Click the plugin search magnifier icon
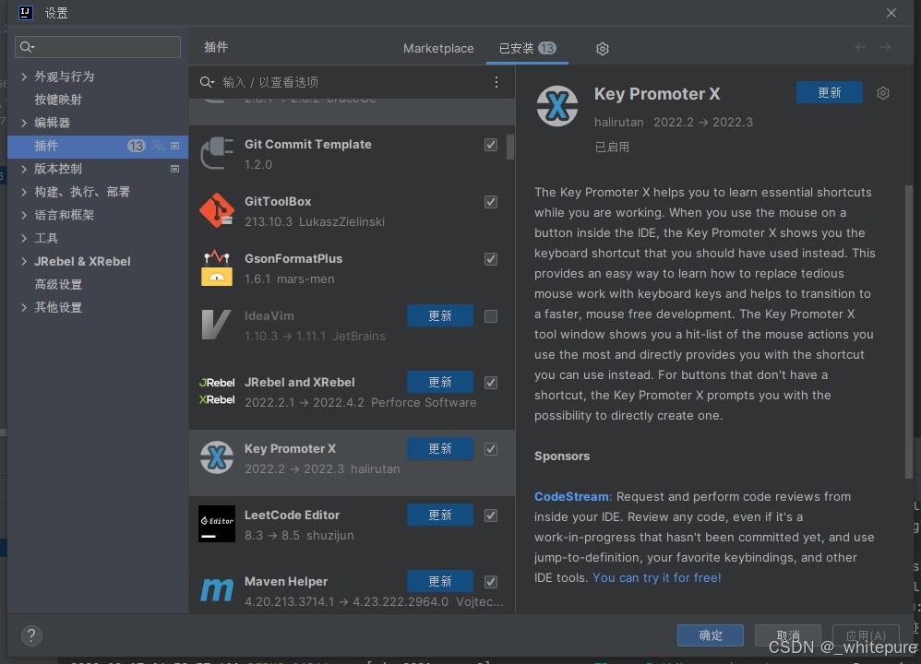The width and height of the screenshot is (921, 664). 207,82
